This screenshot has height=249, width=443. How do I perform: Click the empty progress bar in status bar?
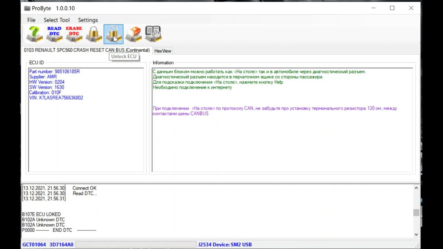(x=136, y=245)
